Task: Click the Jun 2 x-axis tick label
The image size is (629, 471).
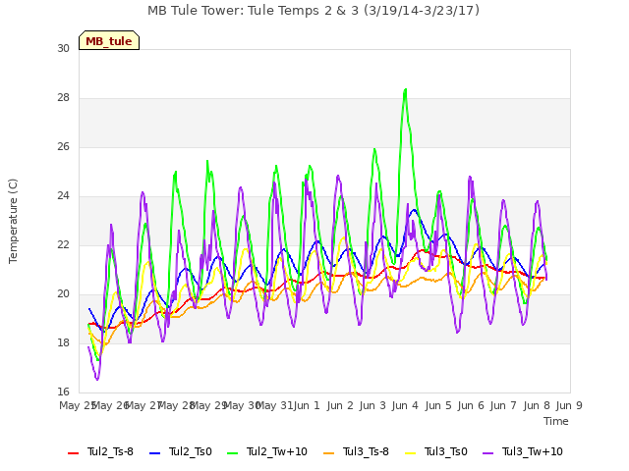Action: click(340, 405)
